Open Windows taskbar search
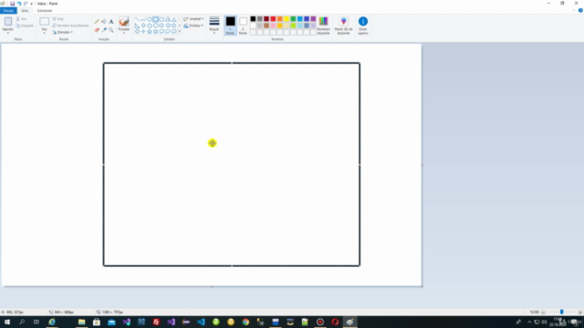The width and height of the screenshot is (584, 328). click(x=22, y=322)
